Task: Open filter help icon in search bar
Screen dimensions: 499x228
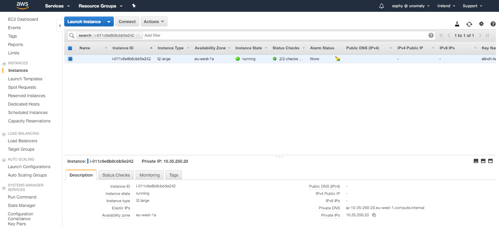Action: (431, 35)
